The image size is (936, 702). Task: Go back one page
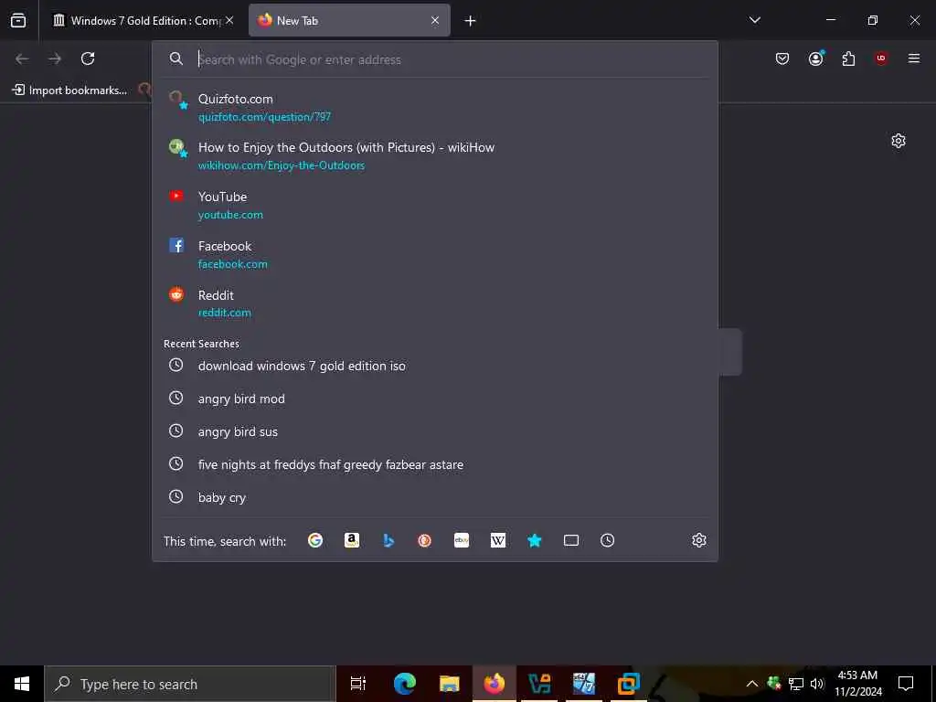point(22,58)
